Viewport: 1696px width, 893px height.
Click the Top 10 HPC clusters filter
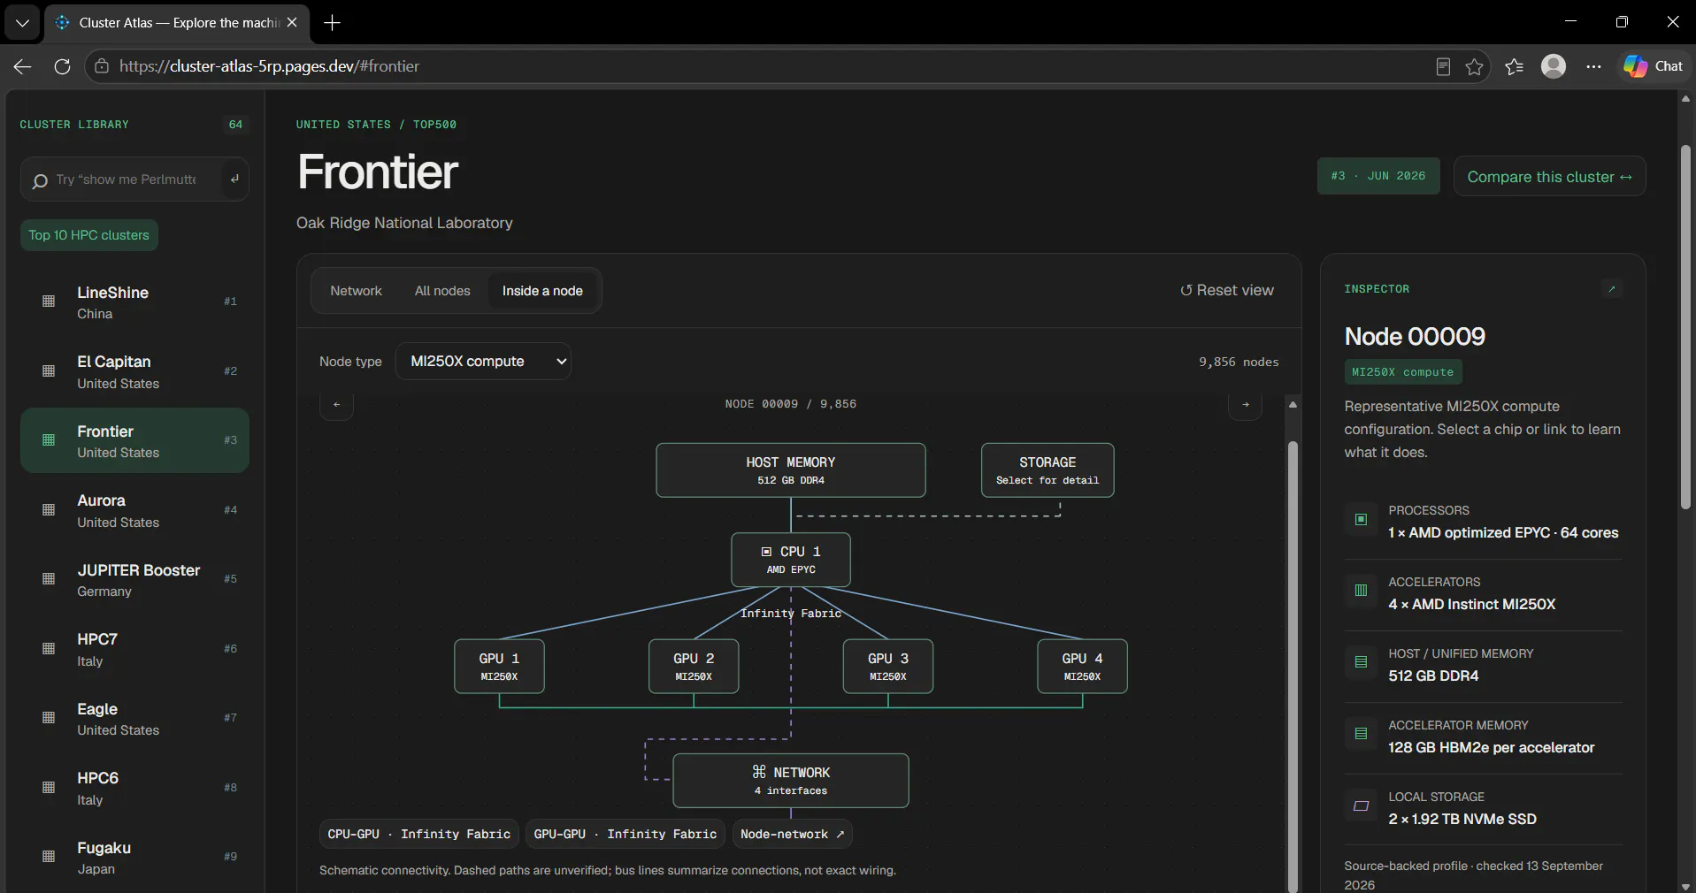[x=88, y=235]
